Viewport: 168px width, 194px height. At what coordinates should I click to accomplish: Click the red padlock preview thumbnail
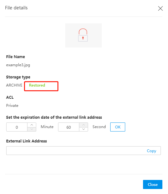tap(83, 35)
